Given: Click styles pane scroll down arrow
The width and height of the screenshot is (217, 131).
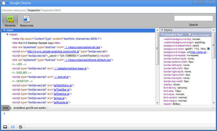Looking at the screenshot, I should coord(214,103).
